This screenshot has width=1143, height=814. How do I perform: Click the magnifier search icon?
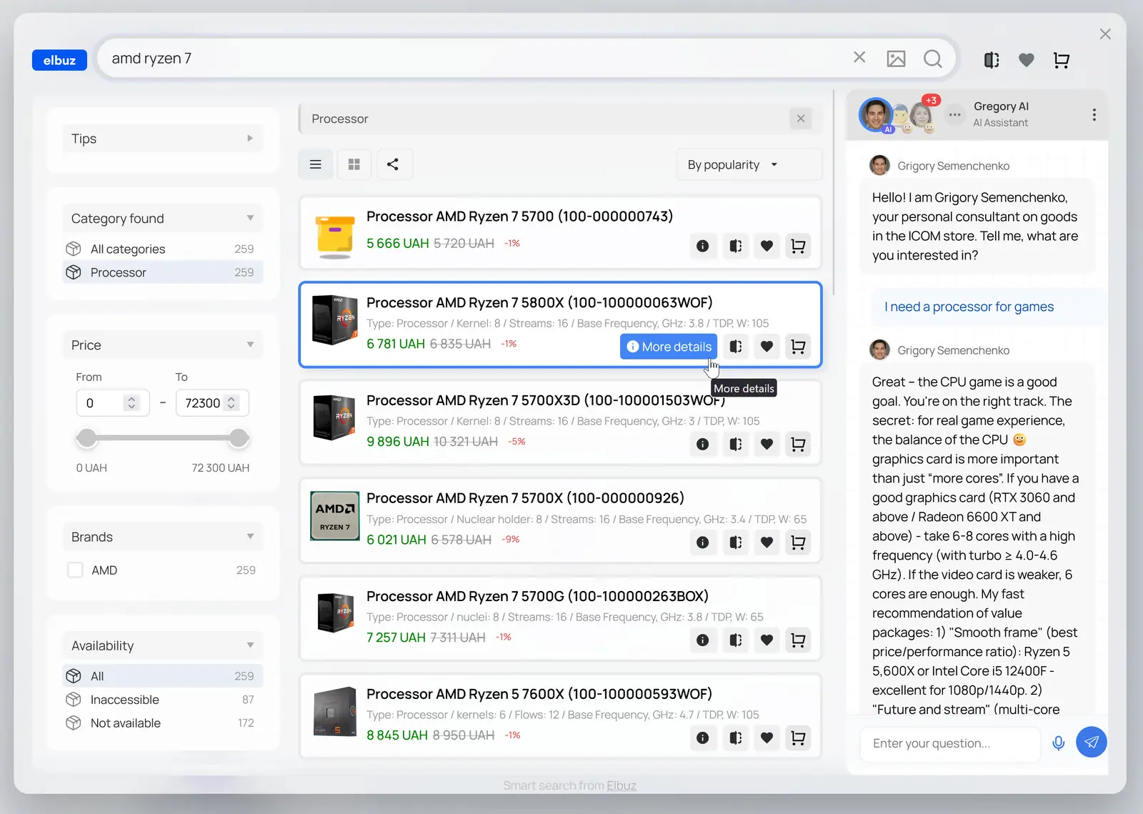click(933, 59)
